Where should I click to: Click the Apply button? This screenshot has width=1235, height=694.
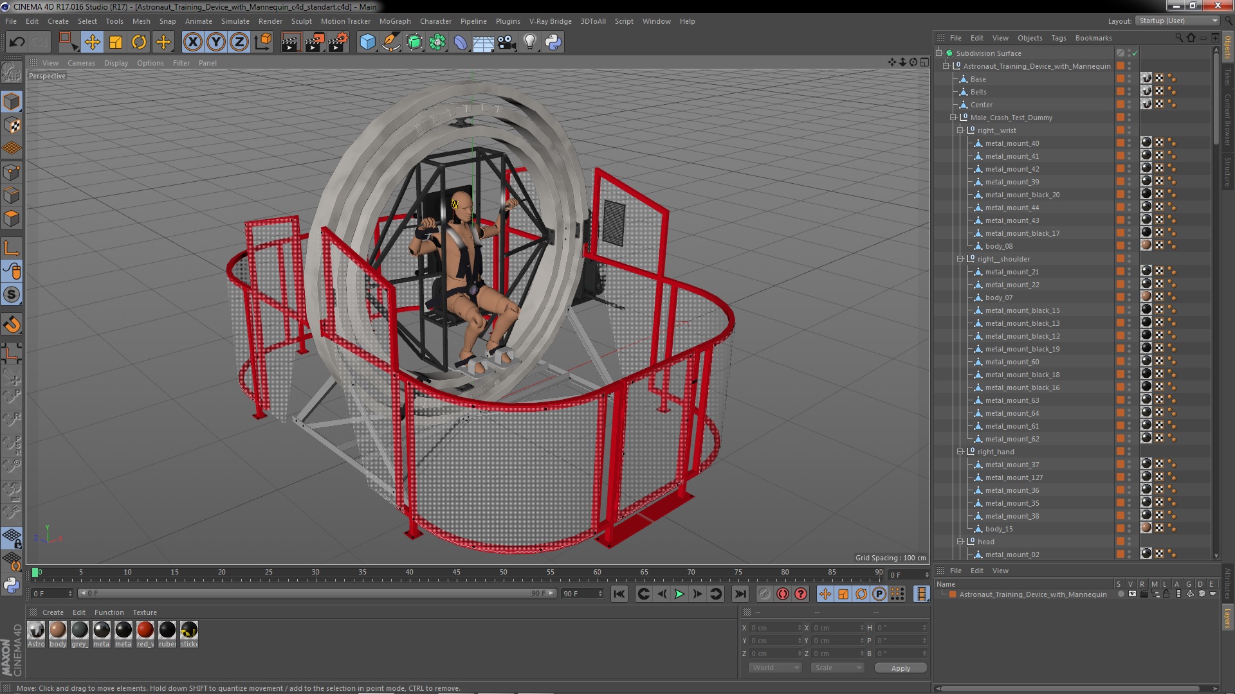tap(901, 668)
